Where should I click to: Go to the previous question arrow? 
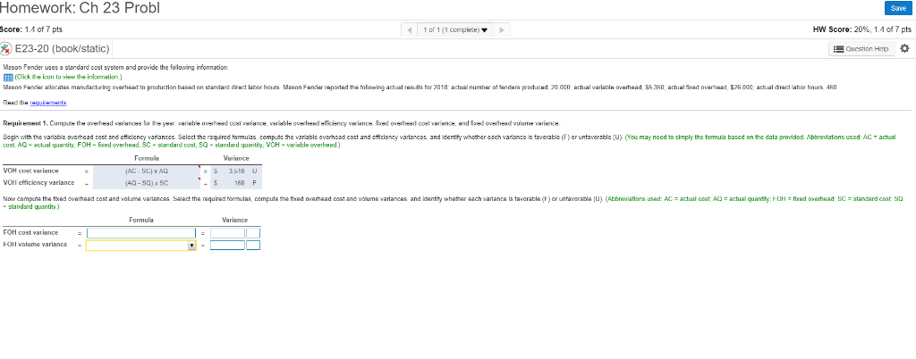pyautogui.click(x=410, y=29)
